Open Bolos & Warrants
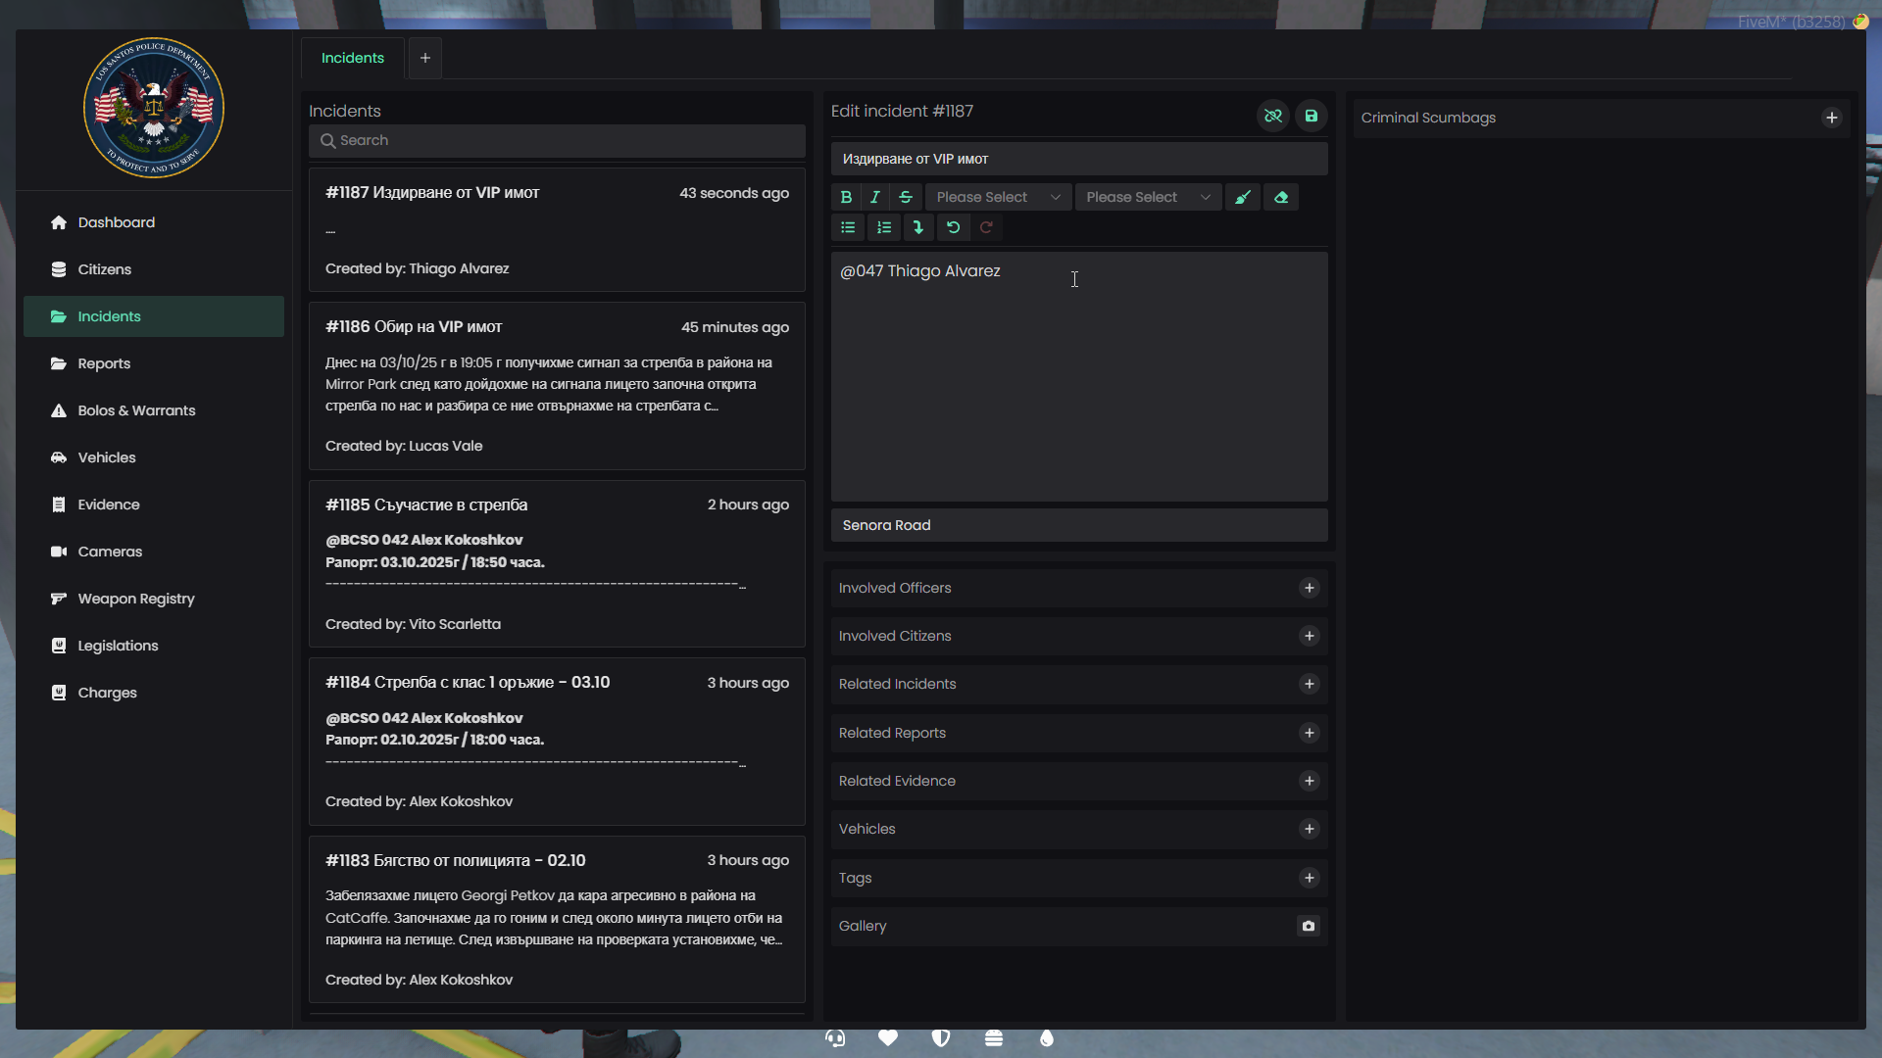Image resolution: width=1882 pixels, height=1058 pixels. tap(154, 410)
